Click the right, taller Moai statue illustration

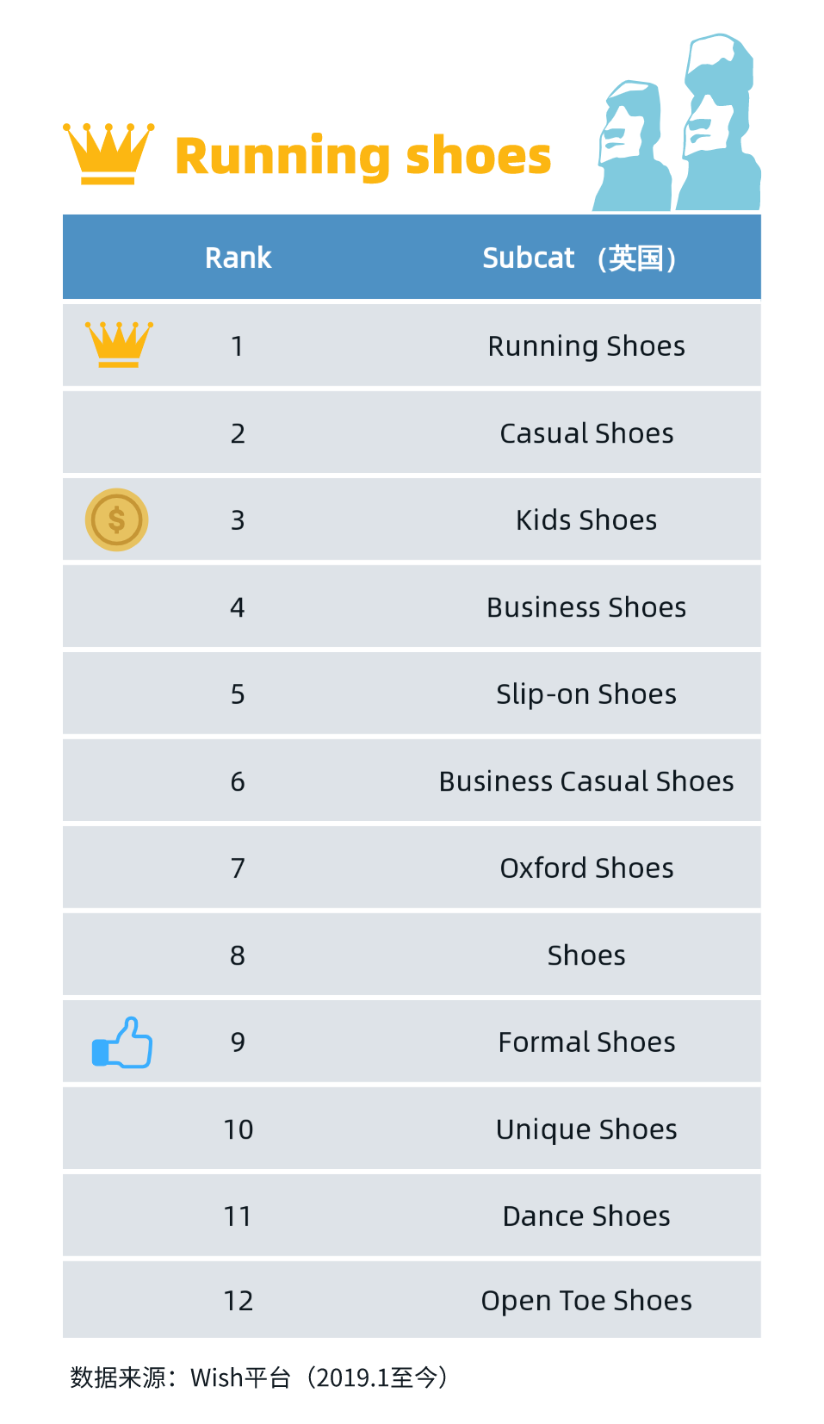pos(719,122)
